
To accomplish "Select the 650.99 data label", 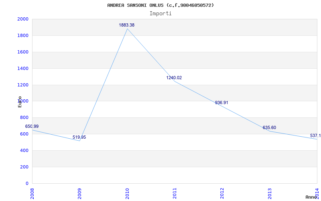I will click(32, 126).
